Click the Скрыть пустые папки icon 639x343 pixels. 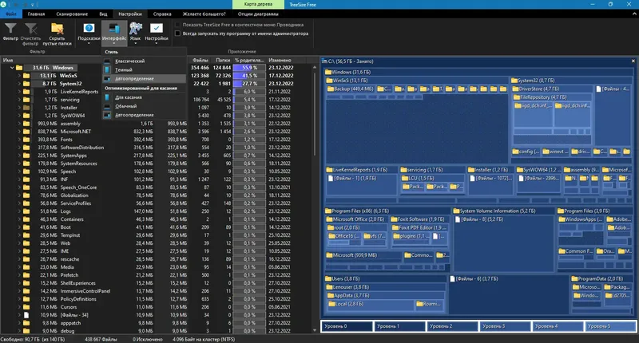coord(57,28)
